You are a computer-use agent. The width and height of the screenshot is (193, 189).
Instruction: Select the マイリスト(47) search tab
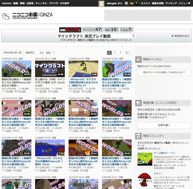(92, 30)
